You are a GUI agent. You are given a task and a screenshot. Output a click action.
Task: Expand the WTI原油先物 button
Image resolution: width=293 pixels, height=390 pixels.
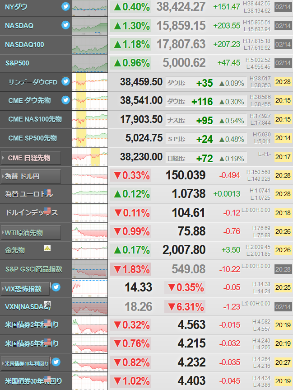[x=31, y=233]
